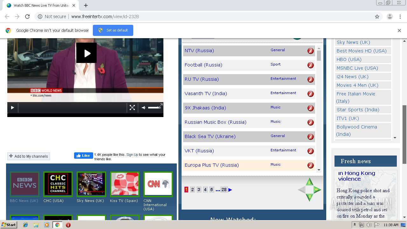This screenshot has height=229, width=407.
Task: Click the Flash icon for VKT (Russia)
Action: [311, 151]
